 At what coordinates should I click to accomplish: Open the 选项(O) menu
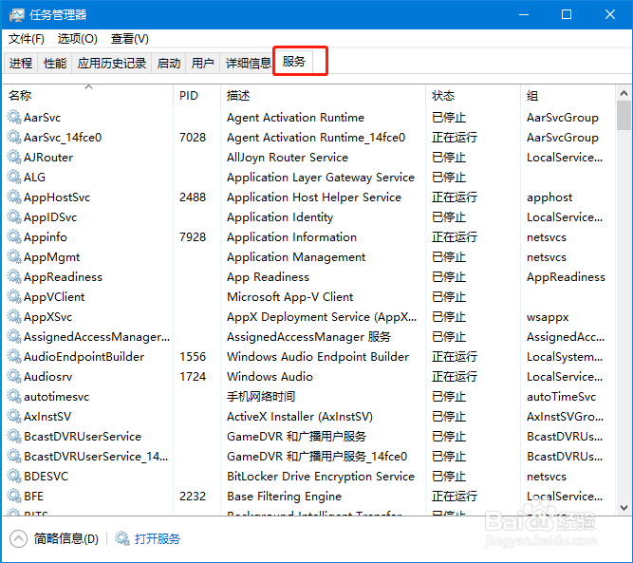pyautogui.click(x=78, y=39)
